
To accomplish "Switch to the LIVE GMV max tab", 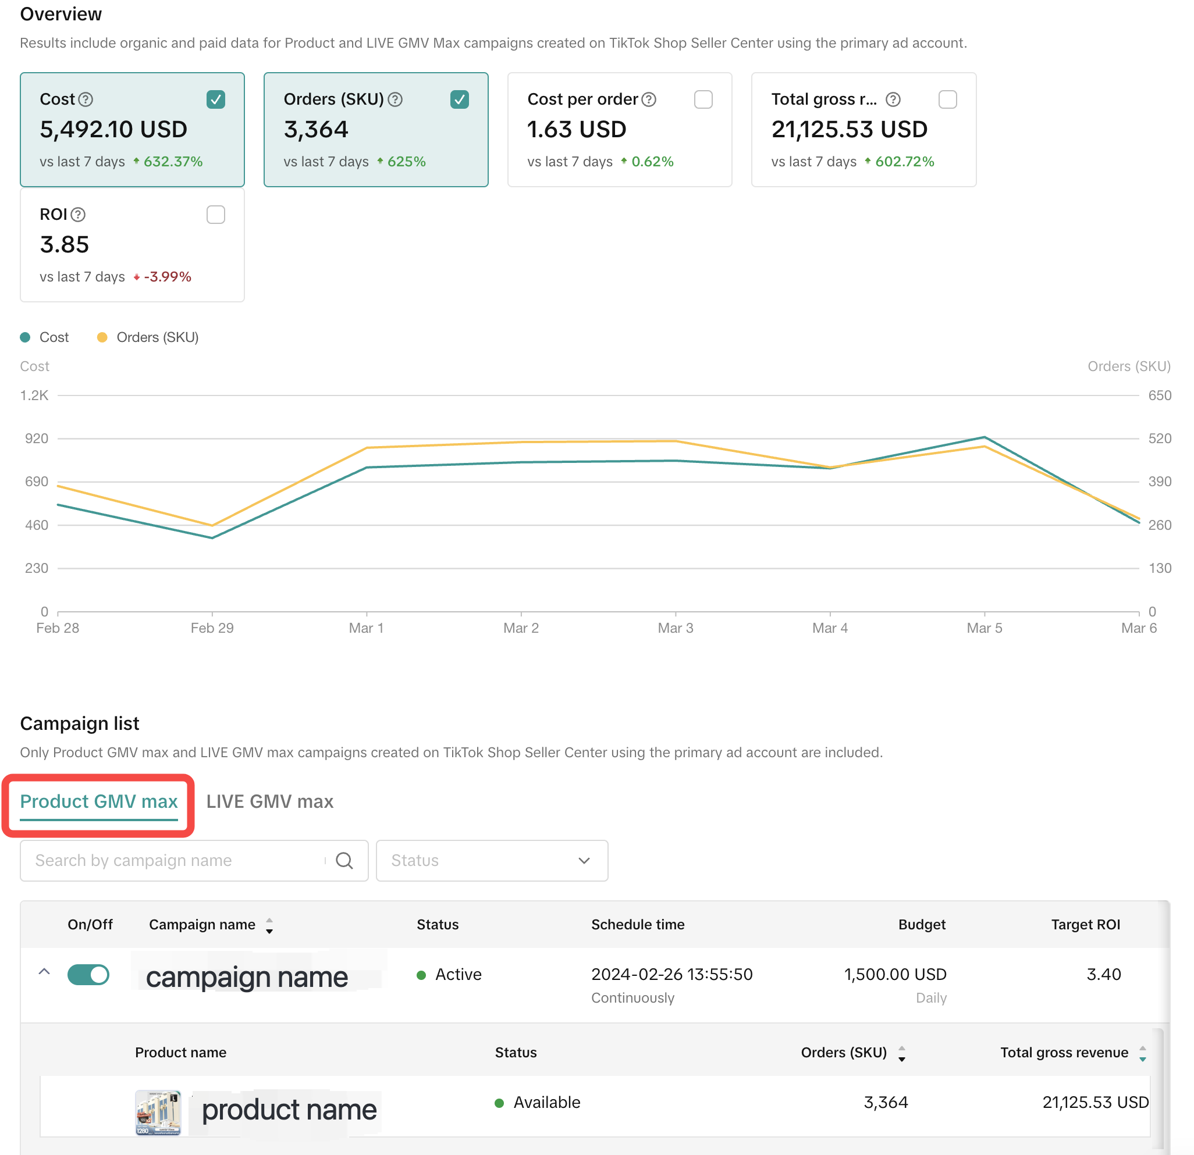I will click(270, 801).
